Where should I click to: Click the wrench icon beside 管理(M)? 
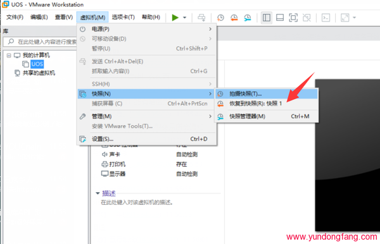click(82, 116)
